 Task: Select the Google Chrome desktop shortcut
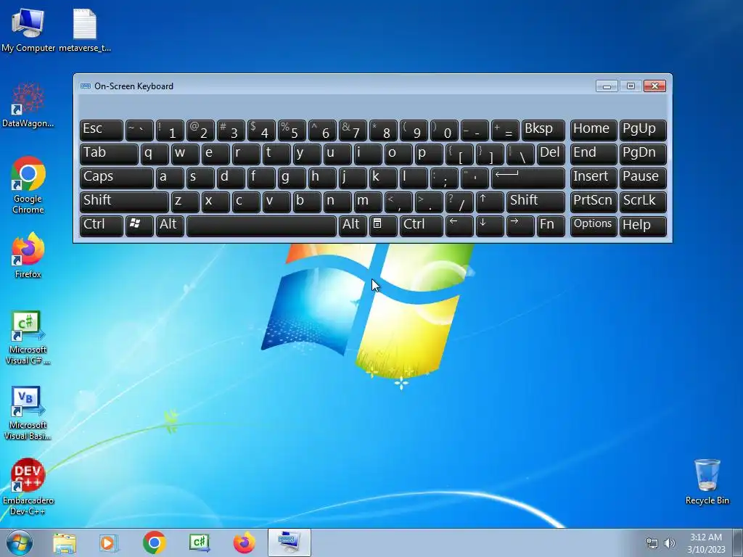click(28, 185)
